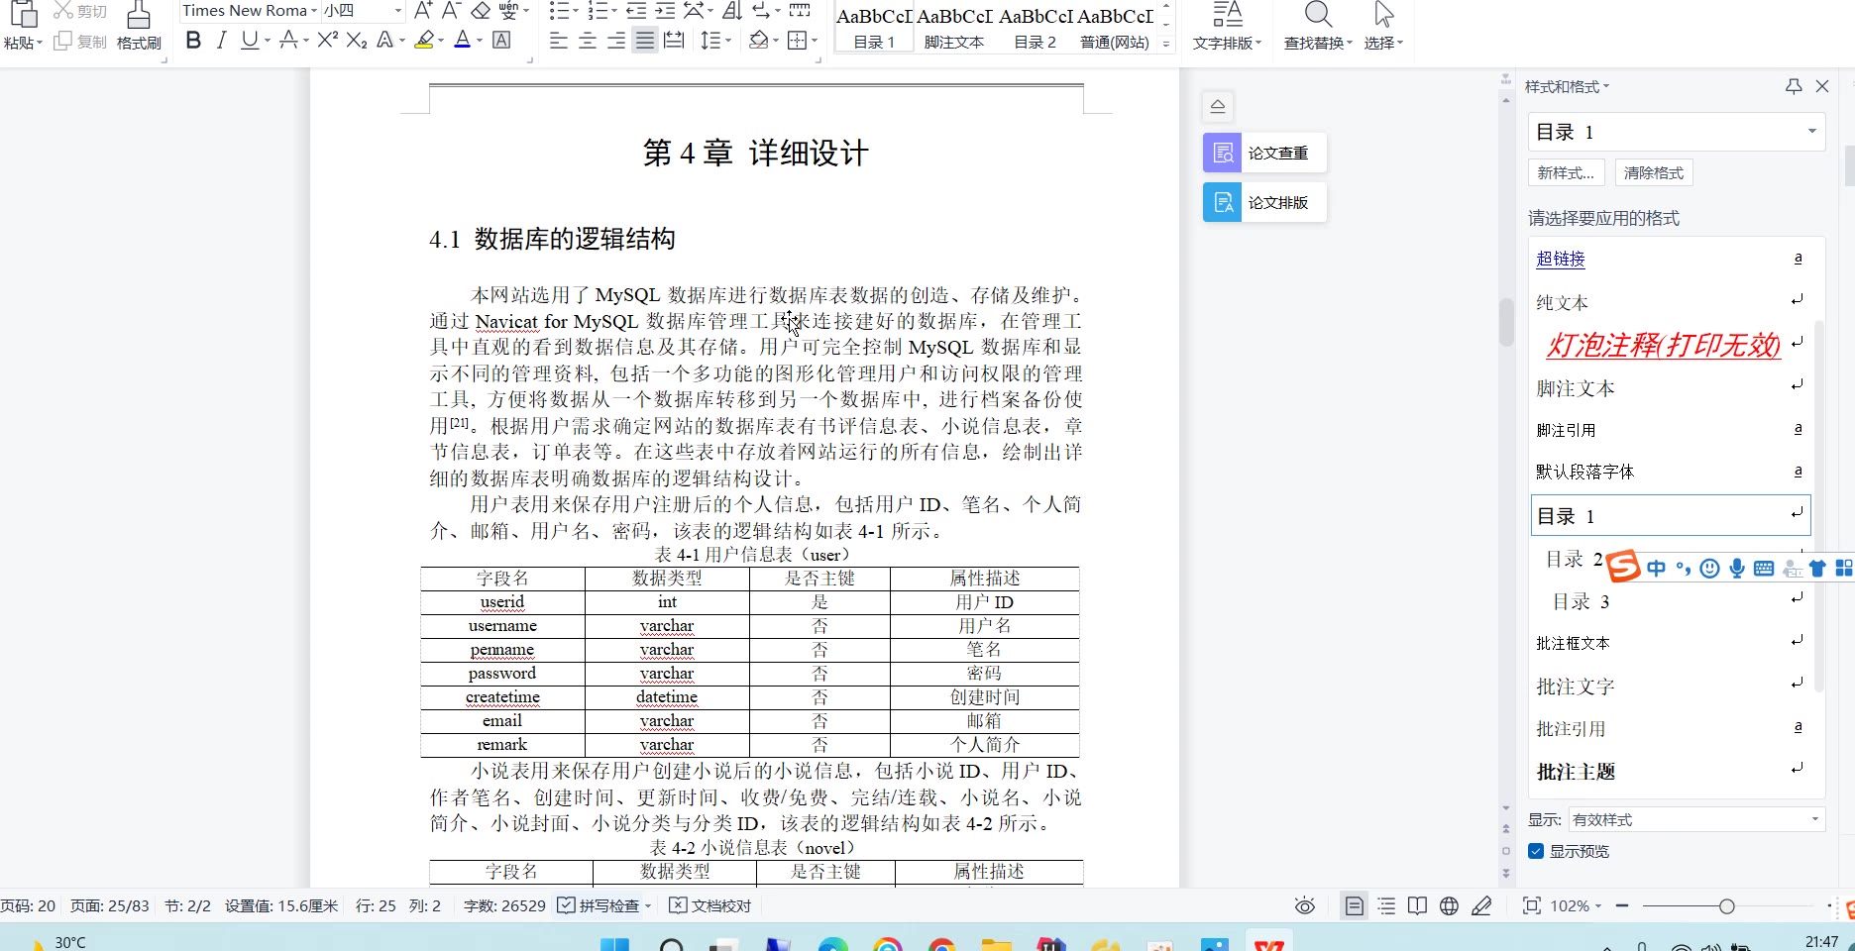Apply the 目录 1 style from gallery
Image resolution: width=1855 pixels, height=951 pixels.
874,26
